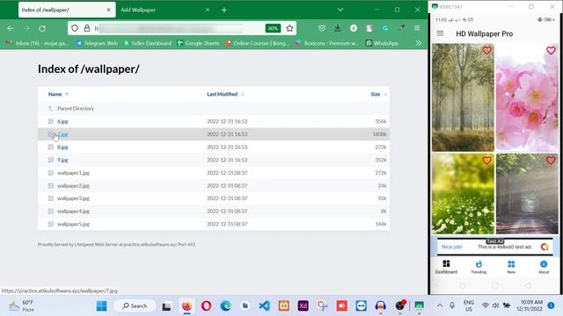Image resolution: width=563 pixels, height=316 pixels.
Task: Open the Dashboard tab in the app
Action: (x=446, y=267)
